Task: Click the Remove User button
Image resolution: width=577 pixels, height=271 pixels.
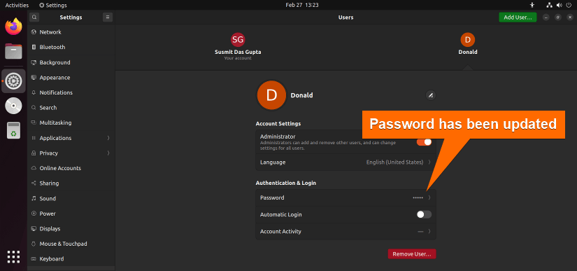Action: point(412,254)
